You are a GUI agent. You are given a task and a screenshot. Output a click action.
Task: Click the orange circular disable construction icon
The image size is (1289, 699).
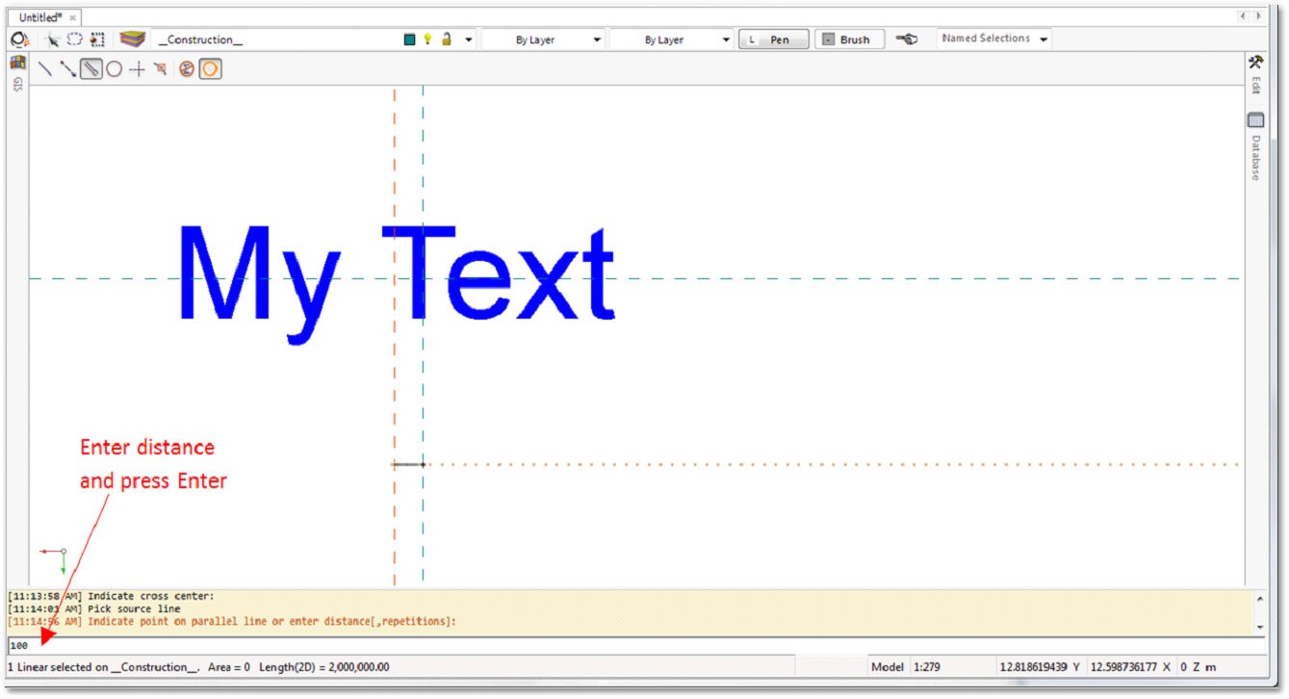point(187,69)
